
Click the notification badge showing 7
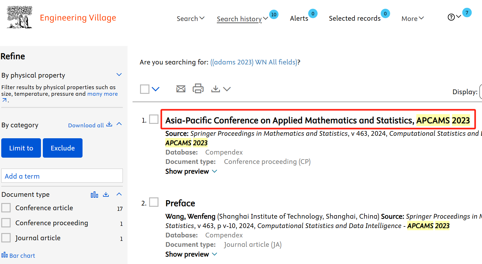(467, 13)
